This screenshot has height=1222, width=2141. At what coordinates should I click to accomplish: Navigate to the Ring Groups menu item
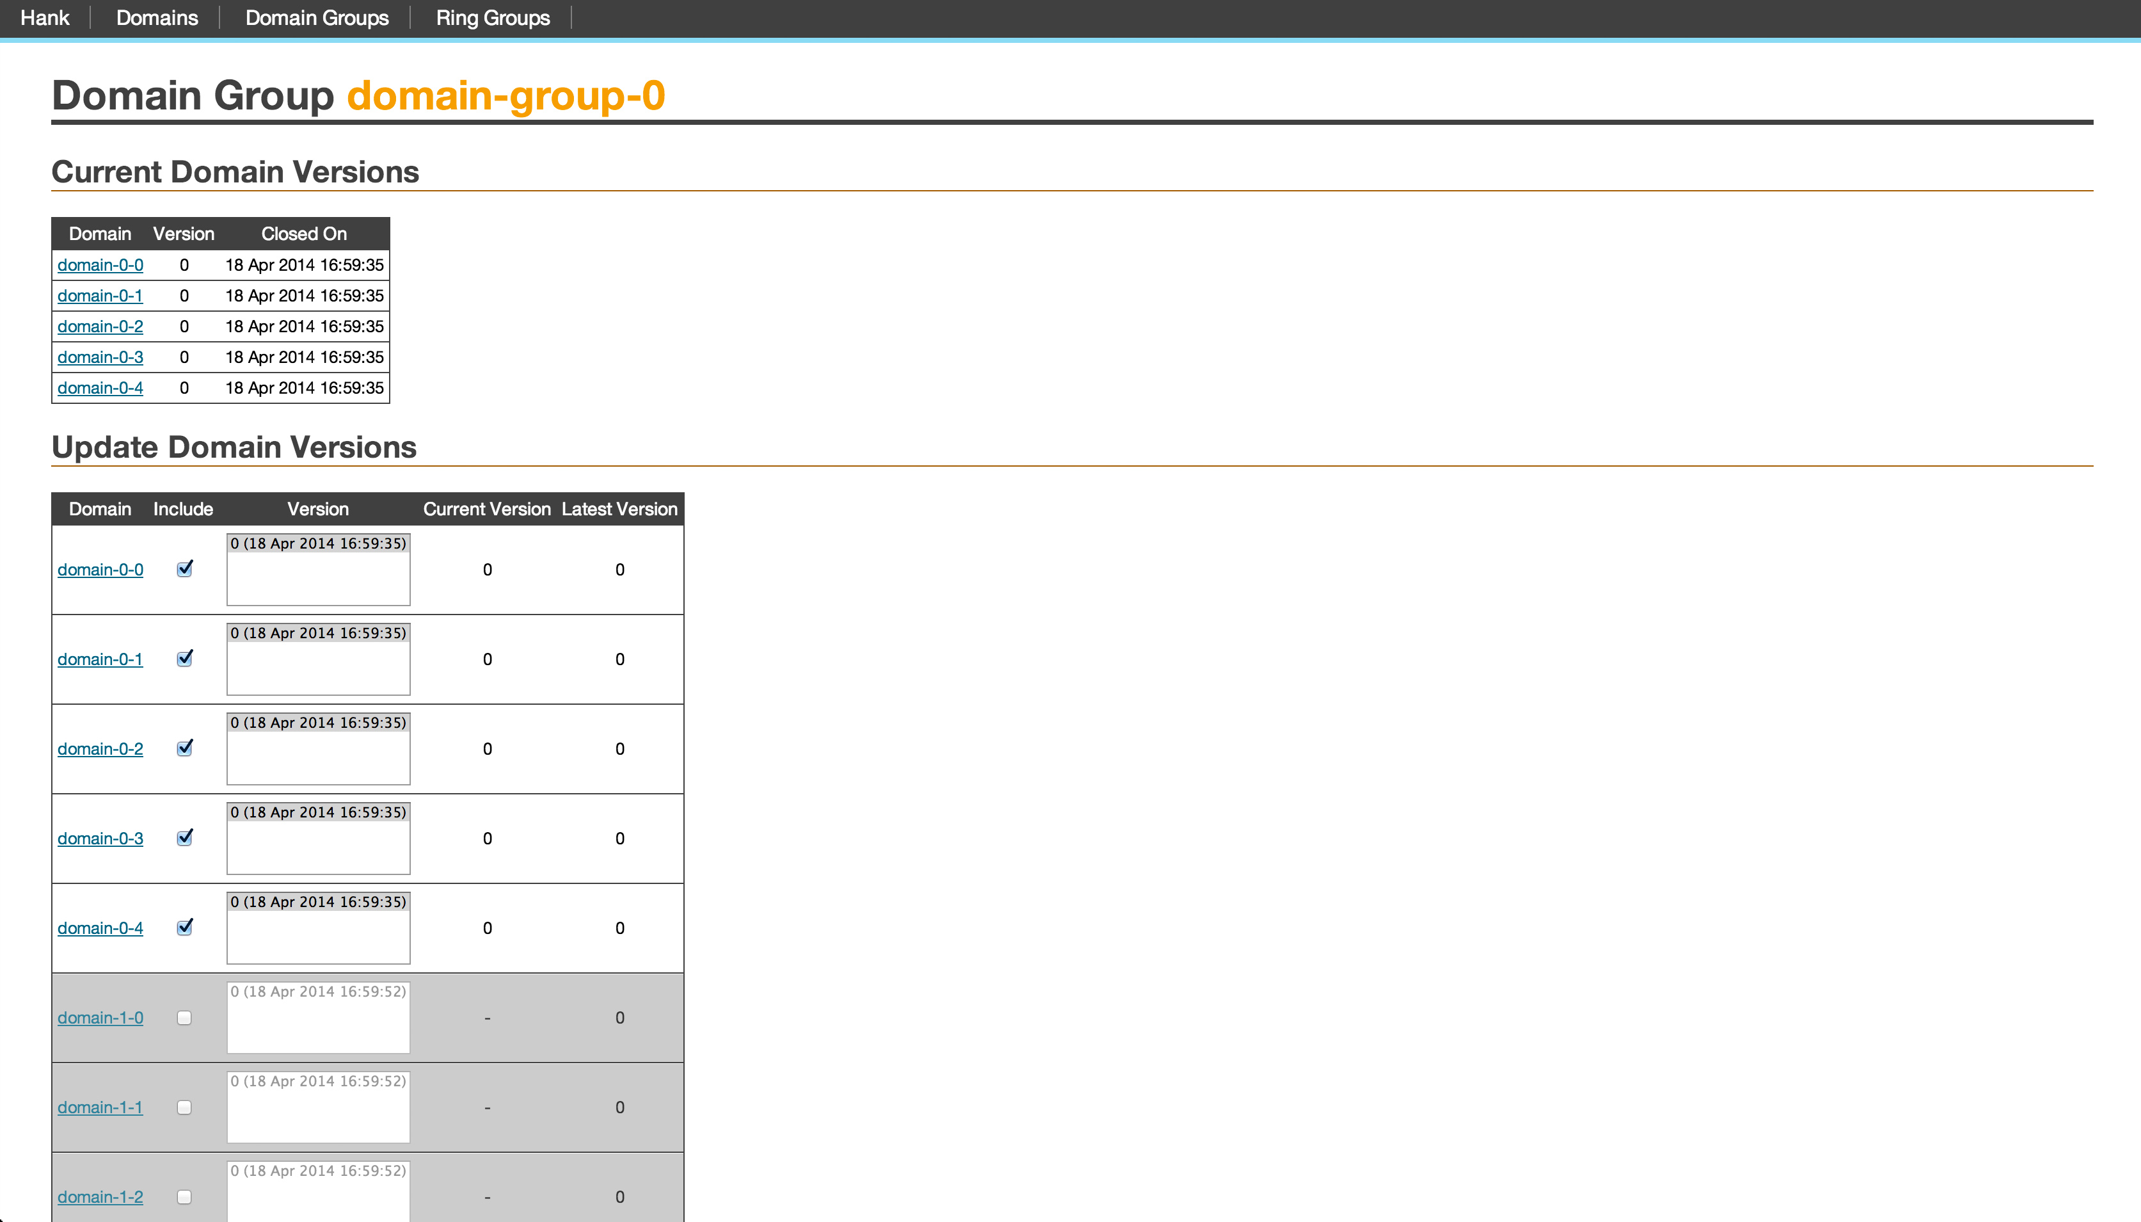(x=493, y=18)
